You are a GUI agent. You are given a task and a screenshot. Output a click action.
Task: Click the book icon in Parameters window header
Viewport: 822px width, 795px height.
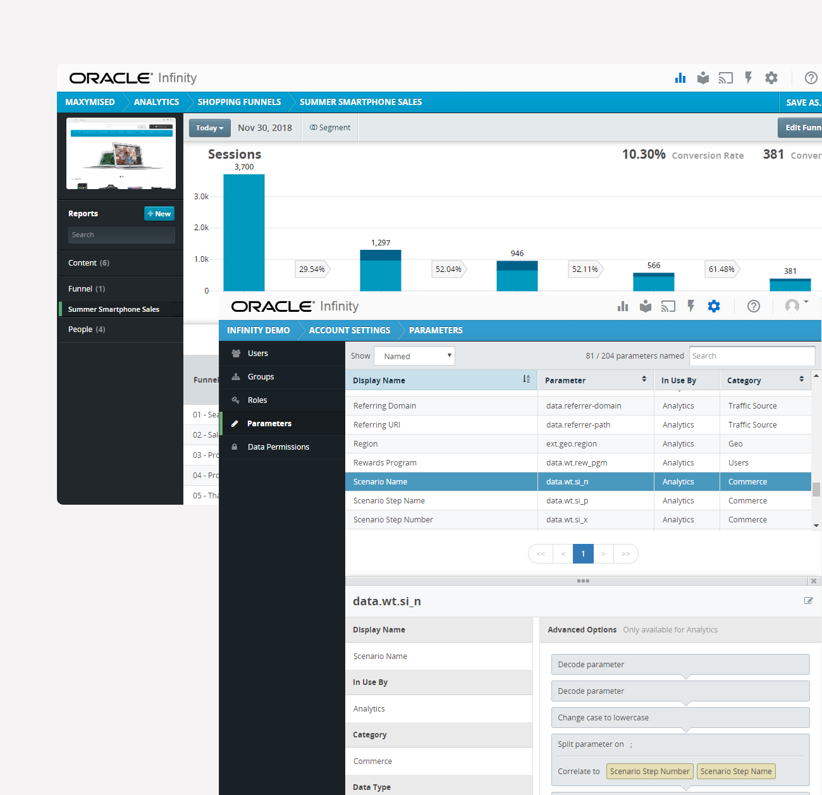646,306
